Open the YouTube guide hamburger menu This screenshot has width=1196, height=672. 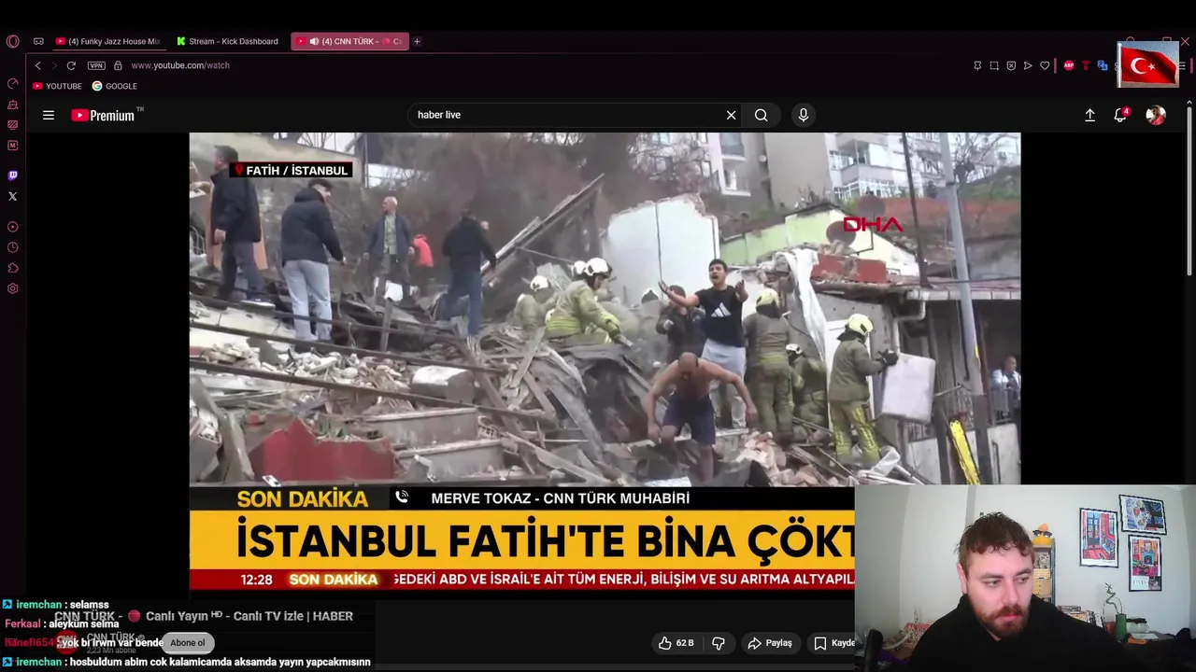49,115
